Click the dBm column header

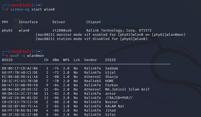pyautogui.click(x=56, y=60)
